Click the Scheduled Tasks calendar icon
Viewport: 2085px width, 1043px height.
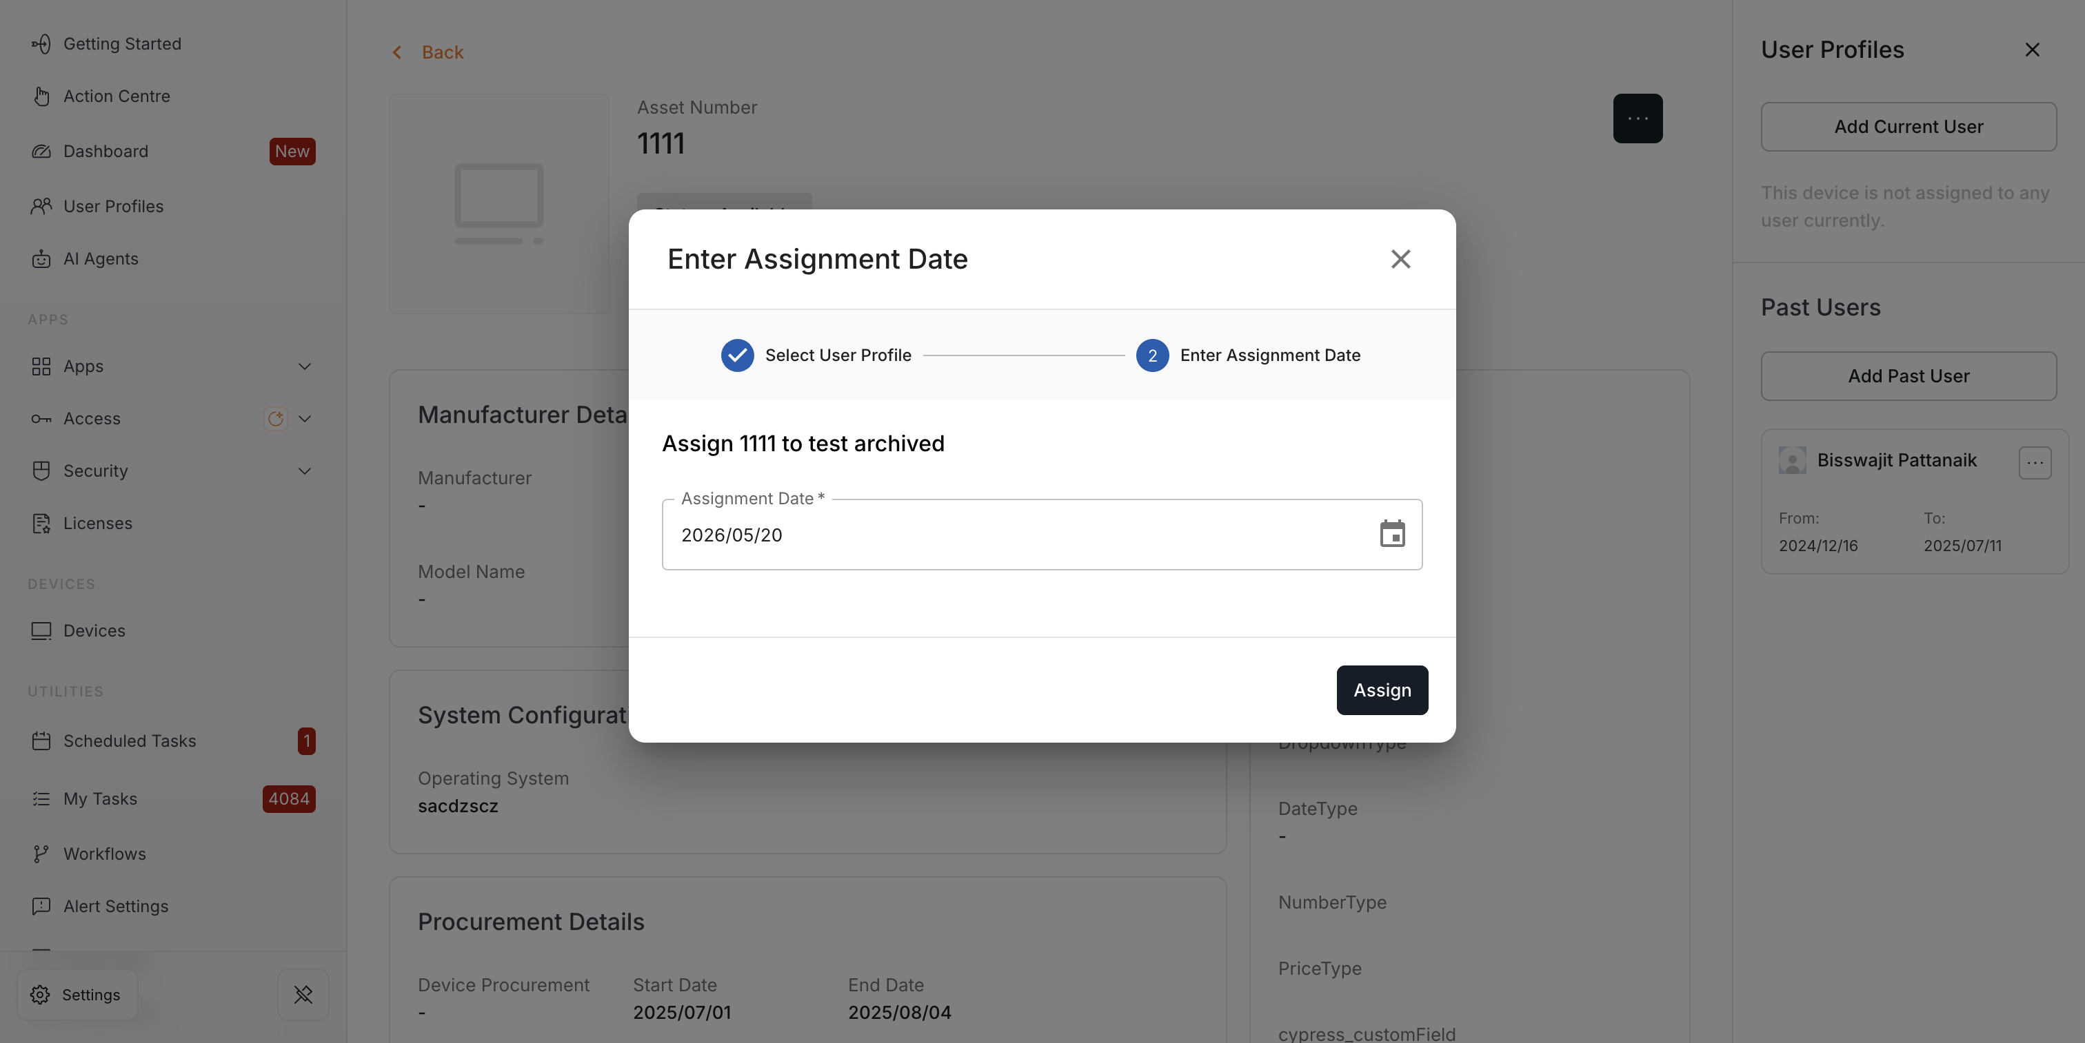pos(41,741)
